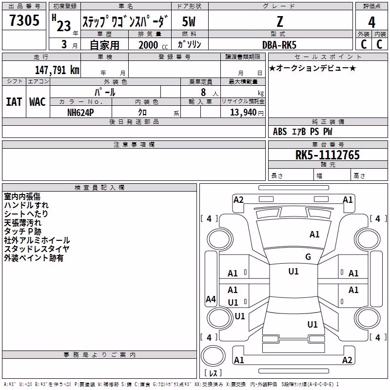Select inspector note タッチP跡
Screen dimensions: 390x390
pyautogui.click(x=22, y=231)
